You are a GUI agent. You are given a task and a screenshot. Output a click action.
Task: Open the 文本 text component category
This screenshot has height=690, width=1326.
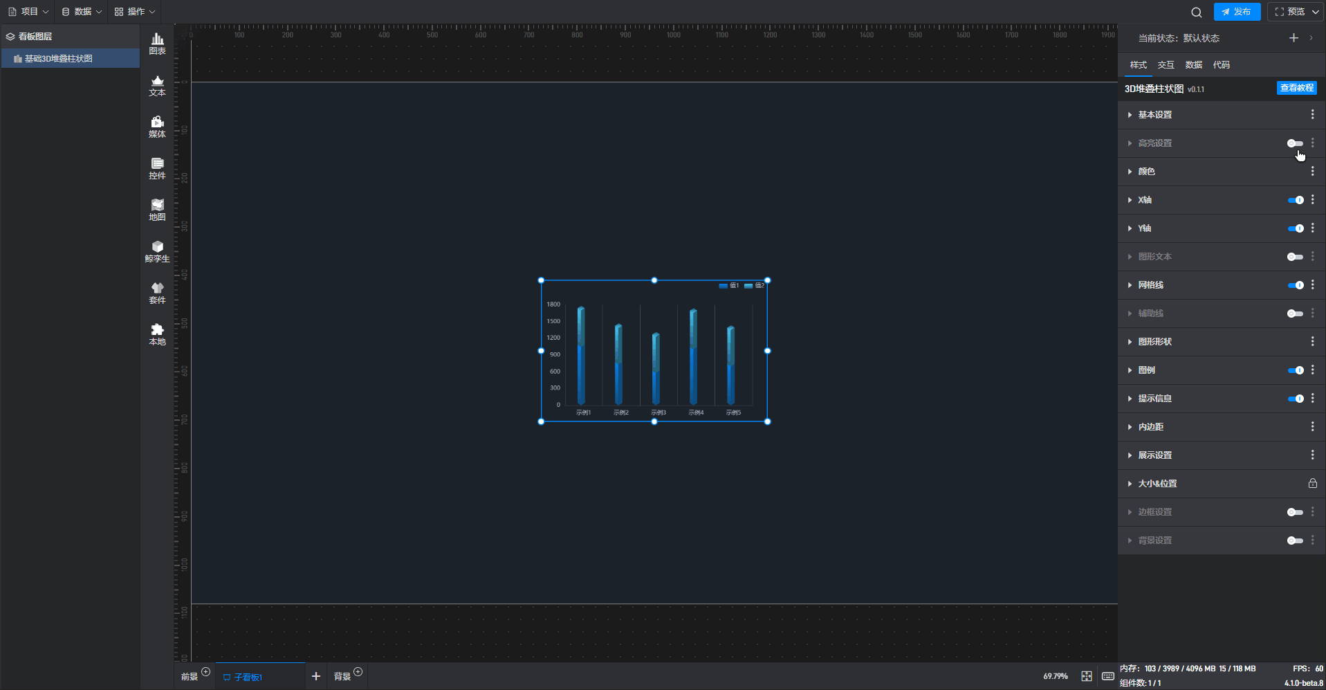(x=157, y=86)
